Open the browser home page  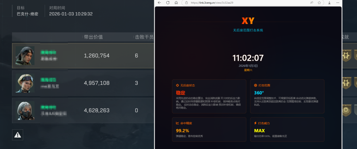(176, 3)
